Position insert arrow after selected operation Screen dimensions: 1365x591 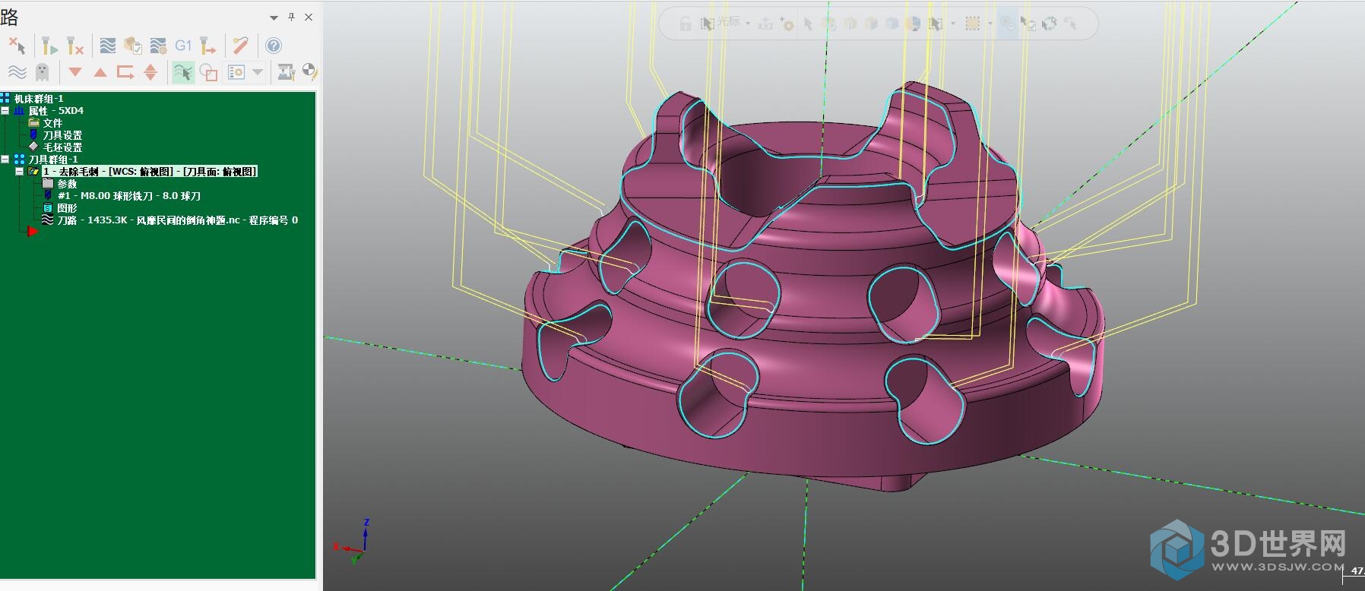pyautogui.click(x=125, y=72)
